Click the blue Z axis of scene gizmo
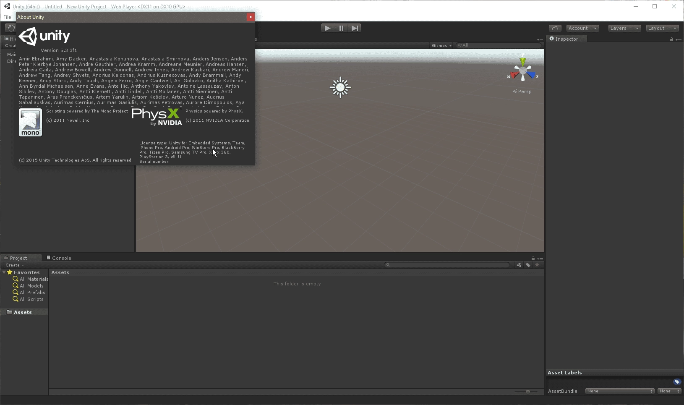Screen dimensions: 684x405 pyautogui.click(x=532, y=76)
